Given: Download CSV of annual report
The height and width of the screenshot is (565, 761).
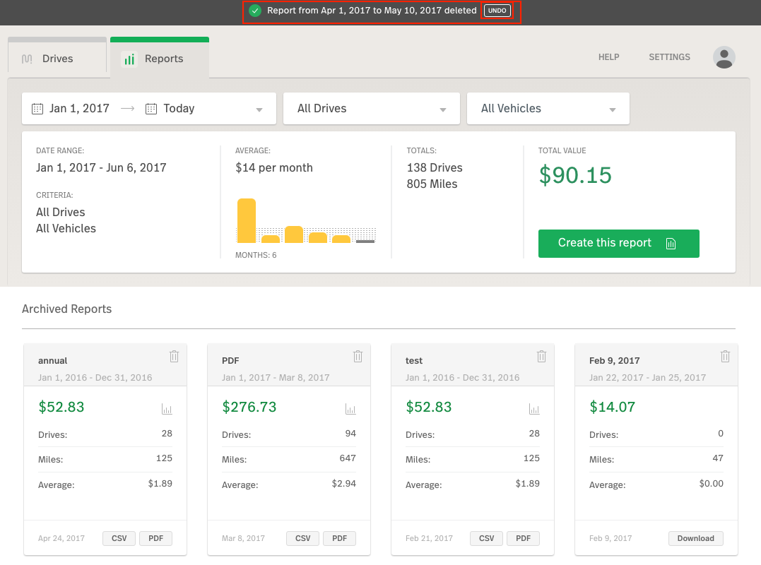Looking at the screenshot, I should pos(119,538).
